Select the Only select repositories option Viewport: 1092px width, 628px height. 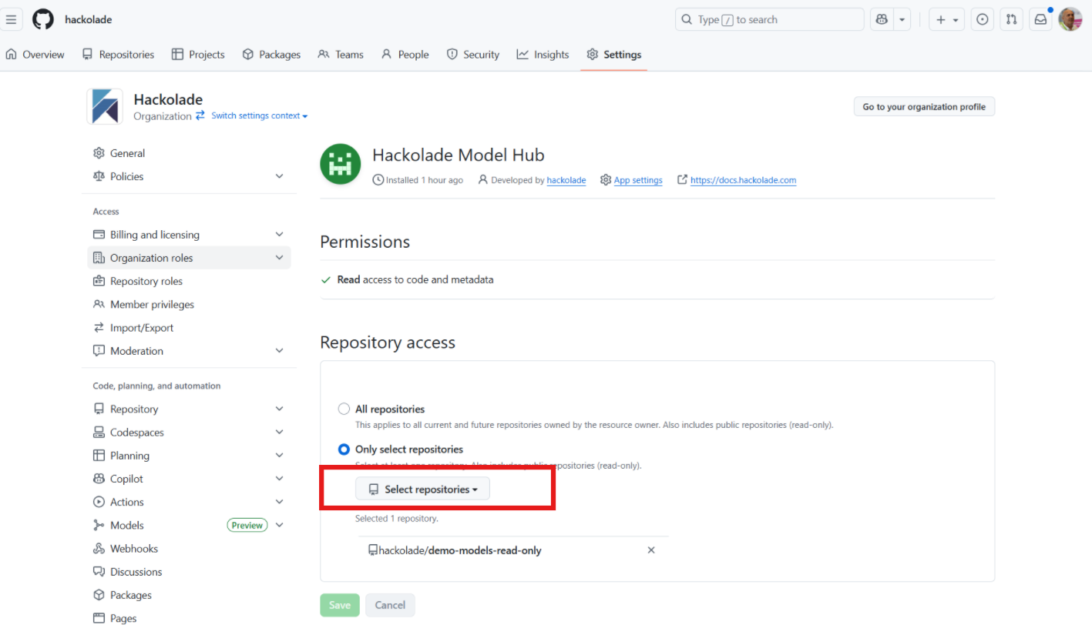[x=343, y=449]
